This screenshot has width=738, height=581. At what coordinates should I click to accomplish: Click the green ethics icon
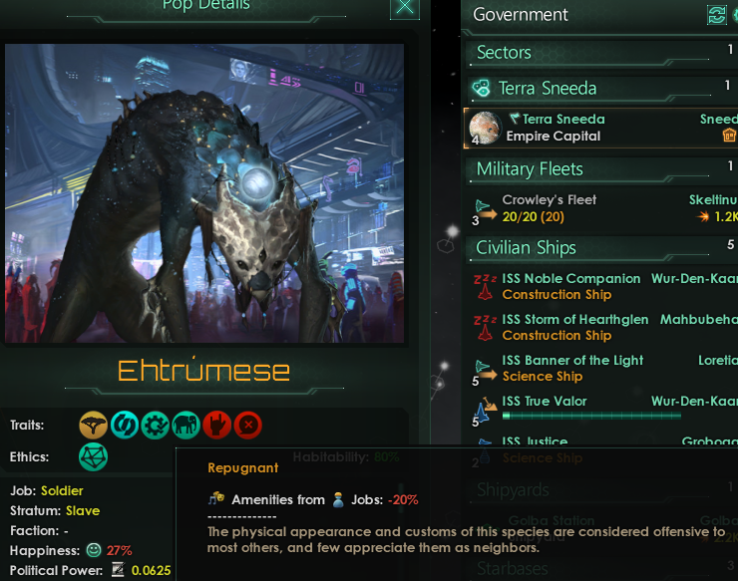(93, 456)
